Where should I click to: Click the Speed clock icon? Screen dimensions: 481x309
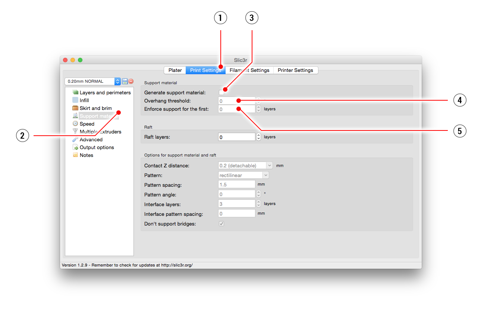coord(75,124)
